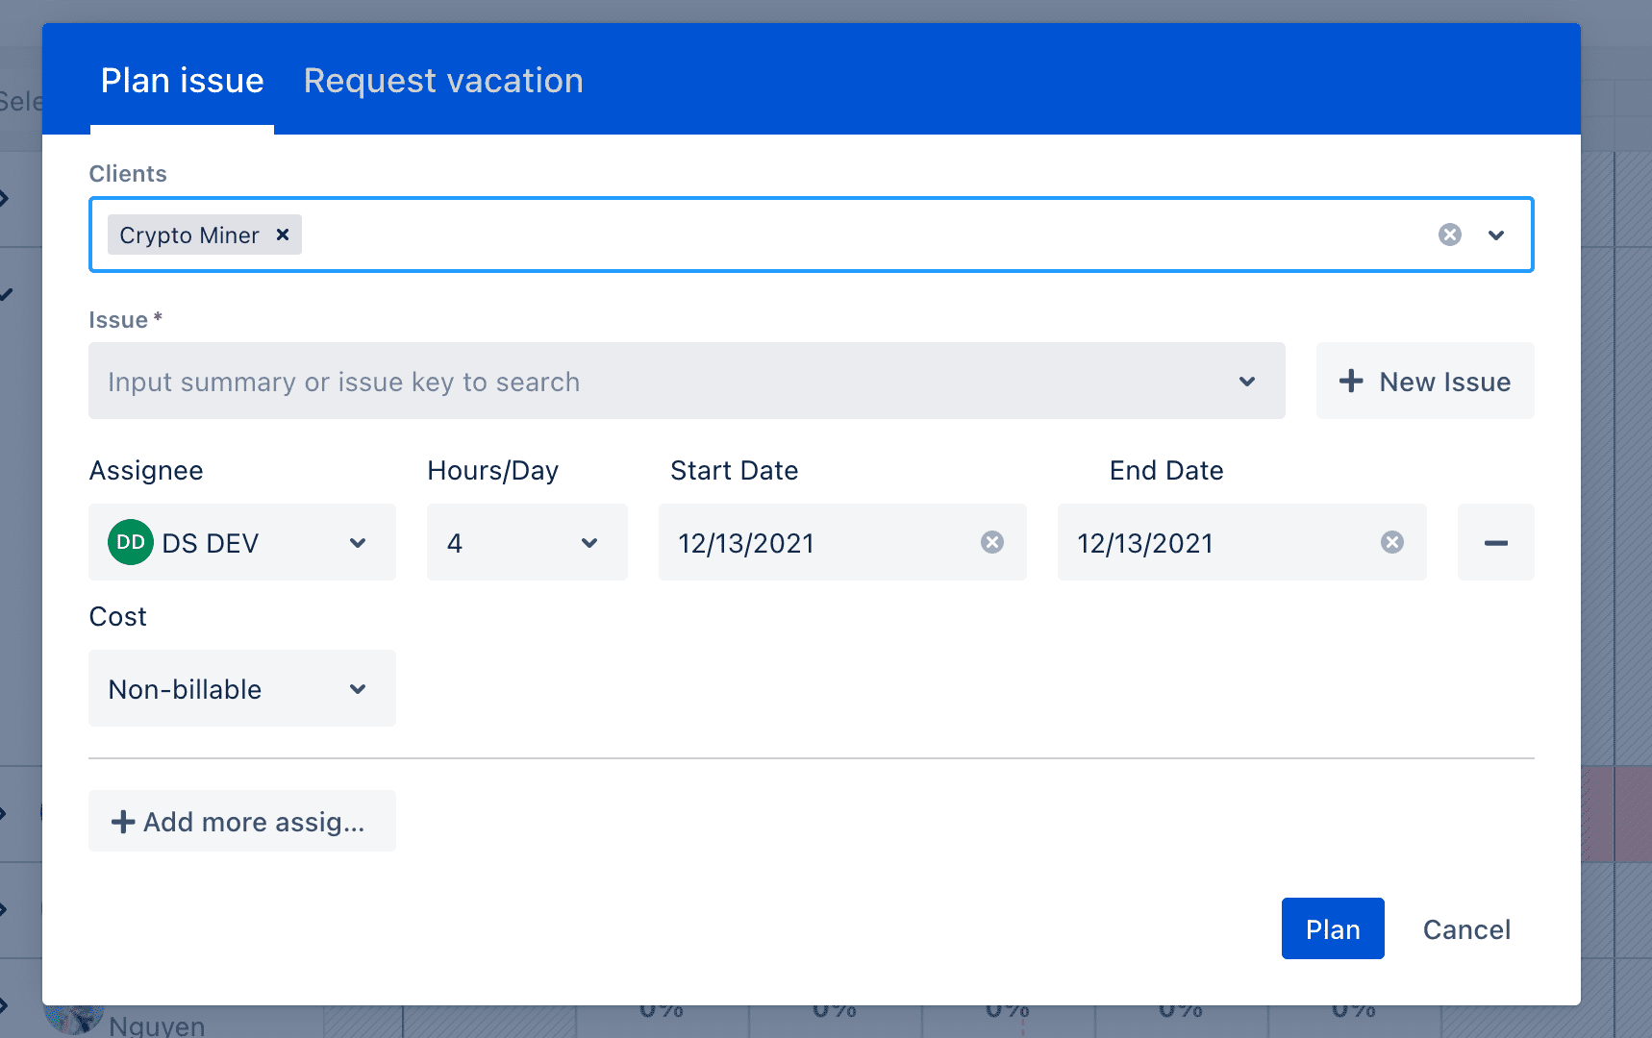The height and width of the screenshot is (1038, 1652).
Task: Click the DS DEV assignee avatar
Action: [x=130, y=542]
